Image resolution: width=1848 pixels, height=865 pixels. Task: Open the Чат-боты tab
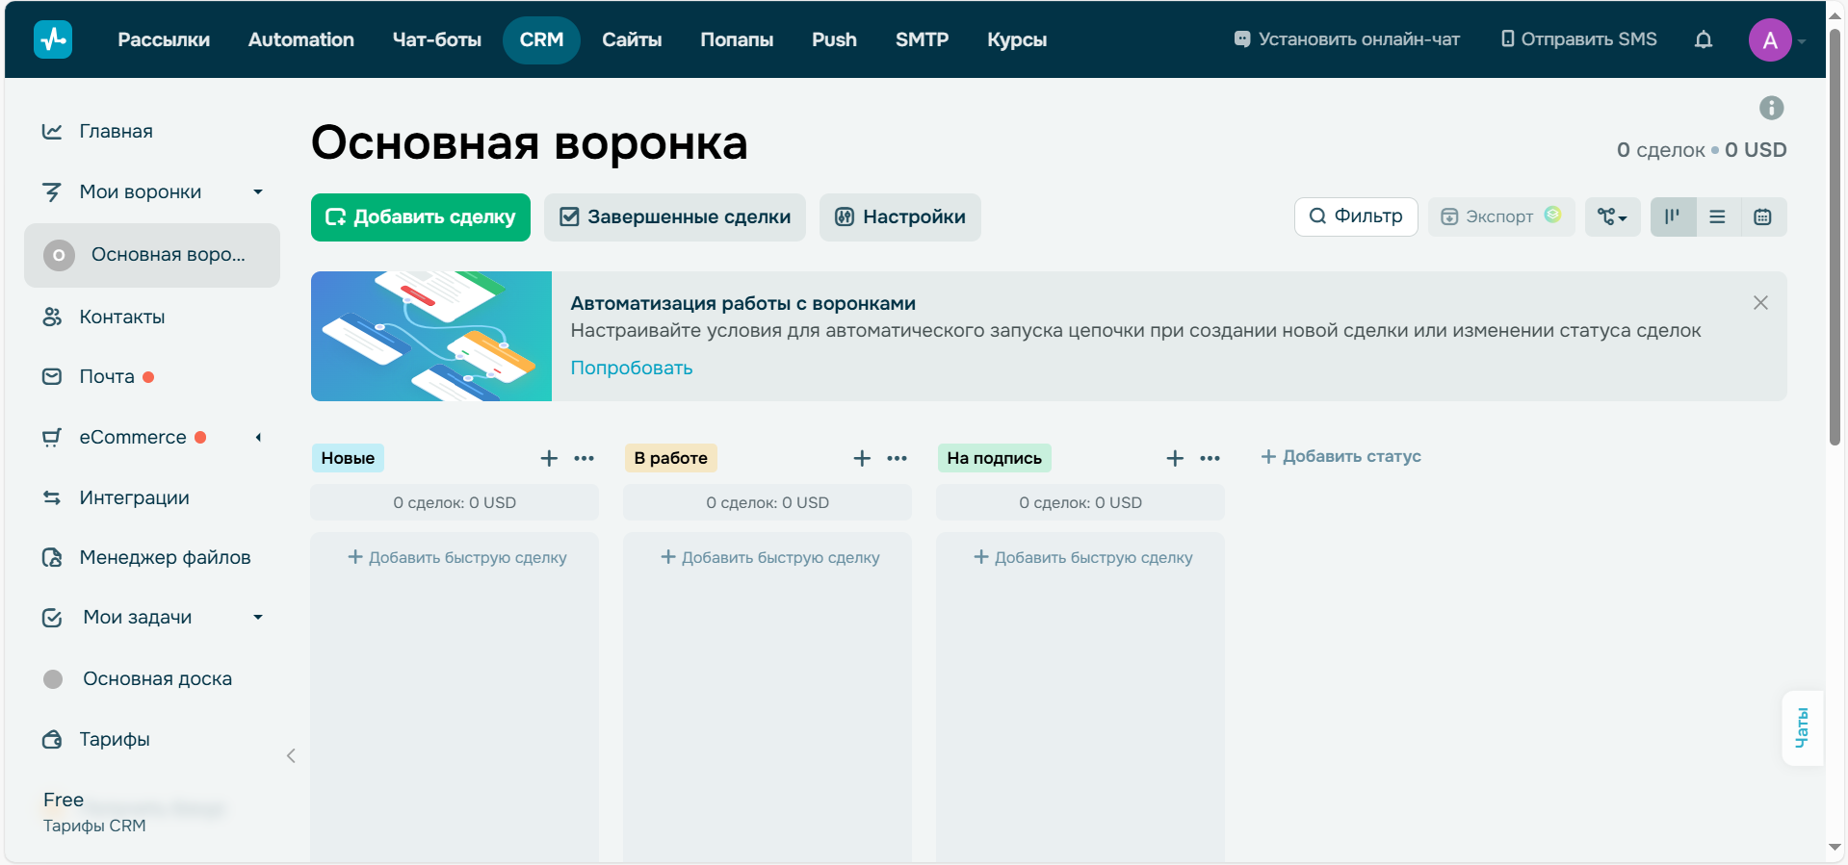tap(437, 39)
